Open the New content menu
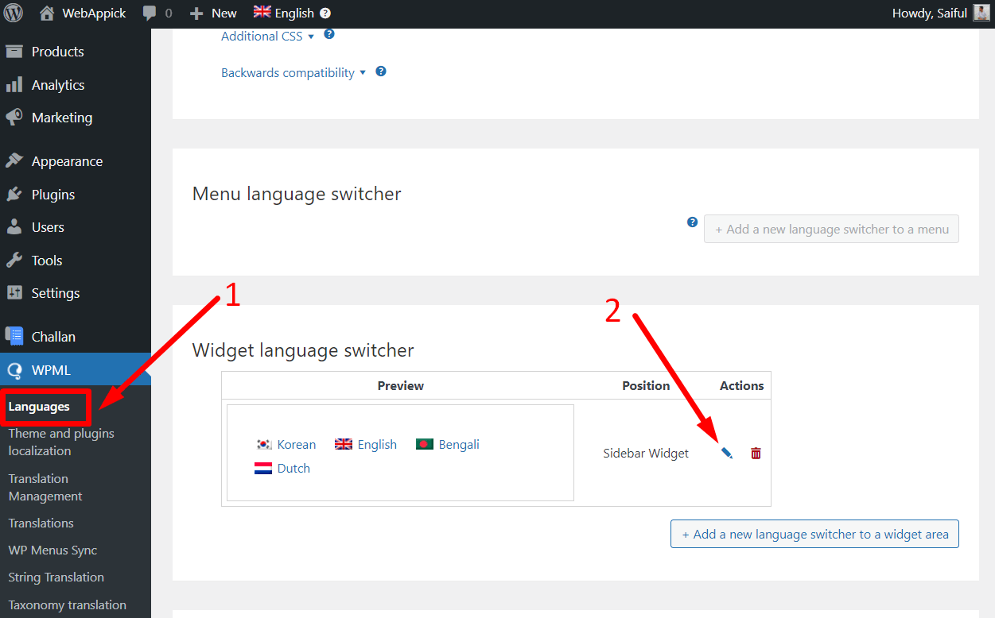Image resolution: width=995 pixels, height=618 pixels. (x=213, y=13)
